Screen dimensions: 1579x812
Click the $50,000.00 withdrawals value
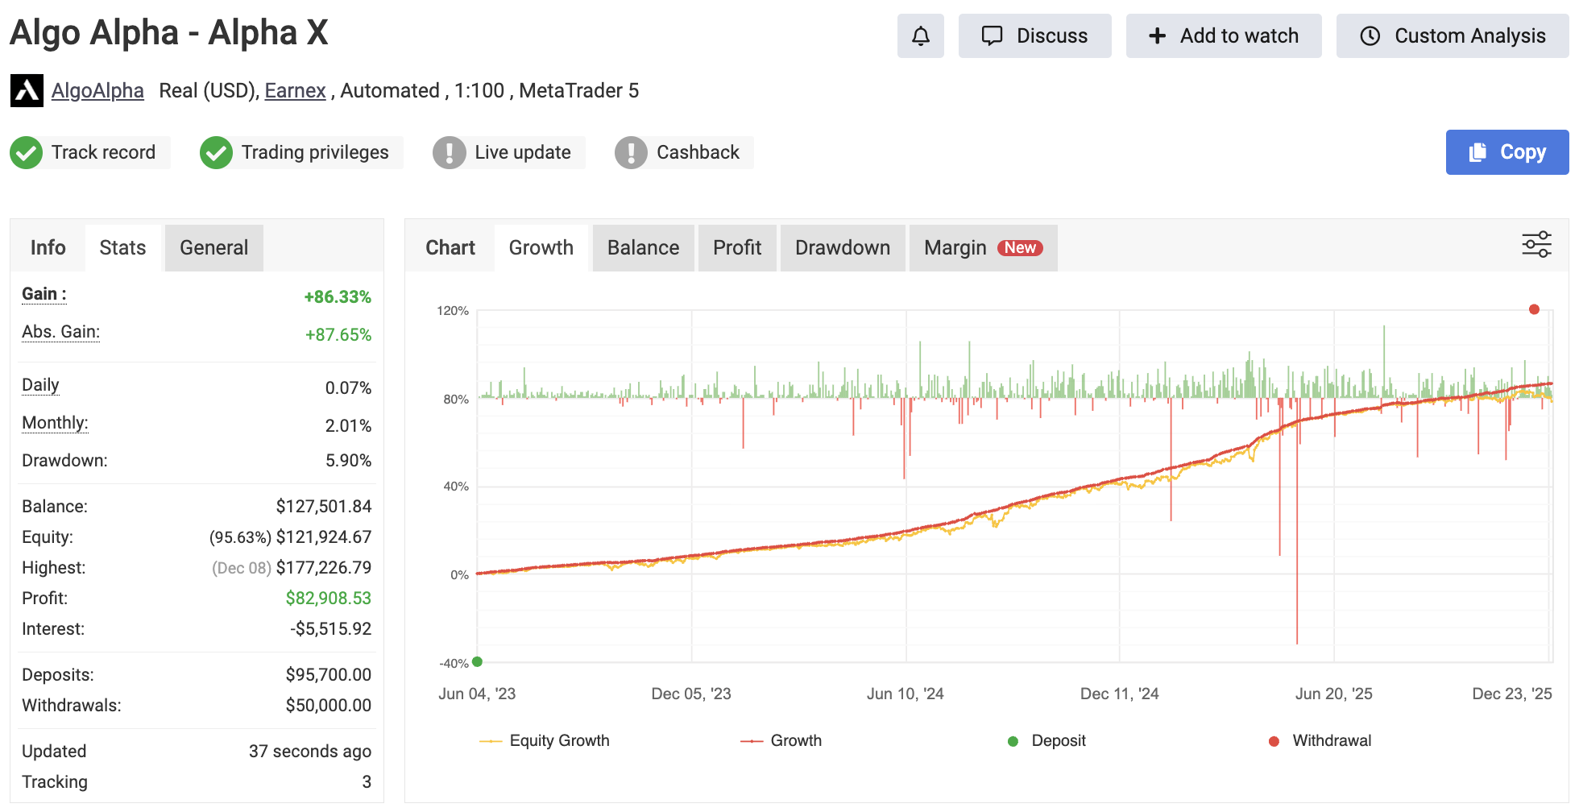[329, 706]
